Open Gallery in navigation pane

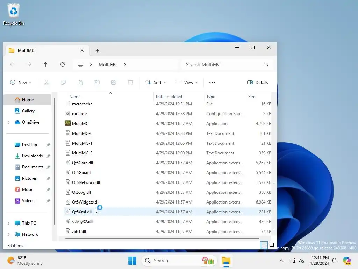[x=27, y=111]
